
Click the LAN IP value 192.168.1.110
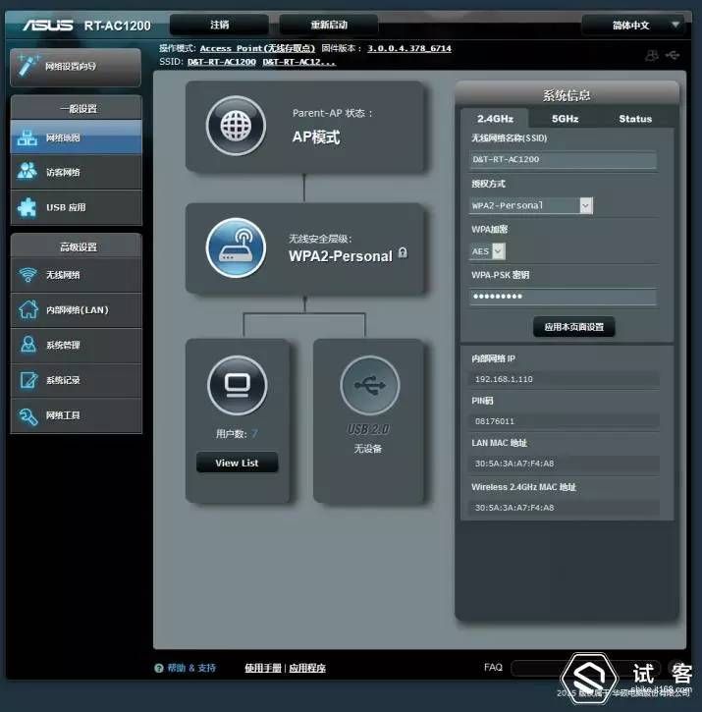[x=504, y=379]
